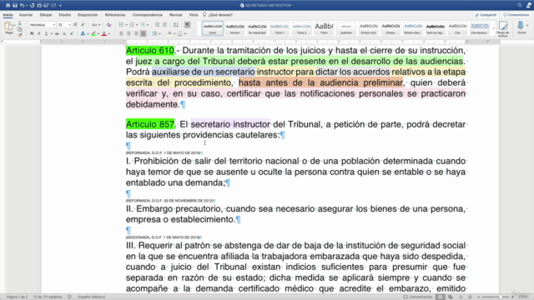Sort text with the A-Z icon
The image size is (534, 300).
pos(176,25)
